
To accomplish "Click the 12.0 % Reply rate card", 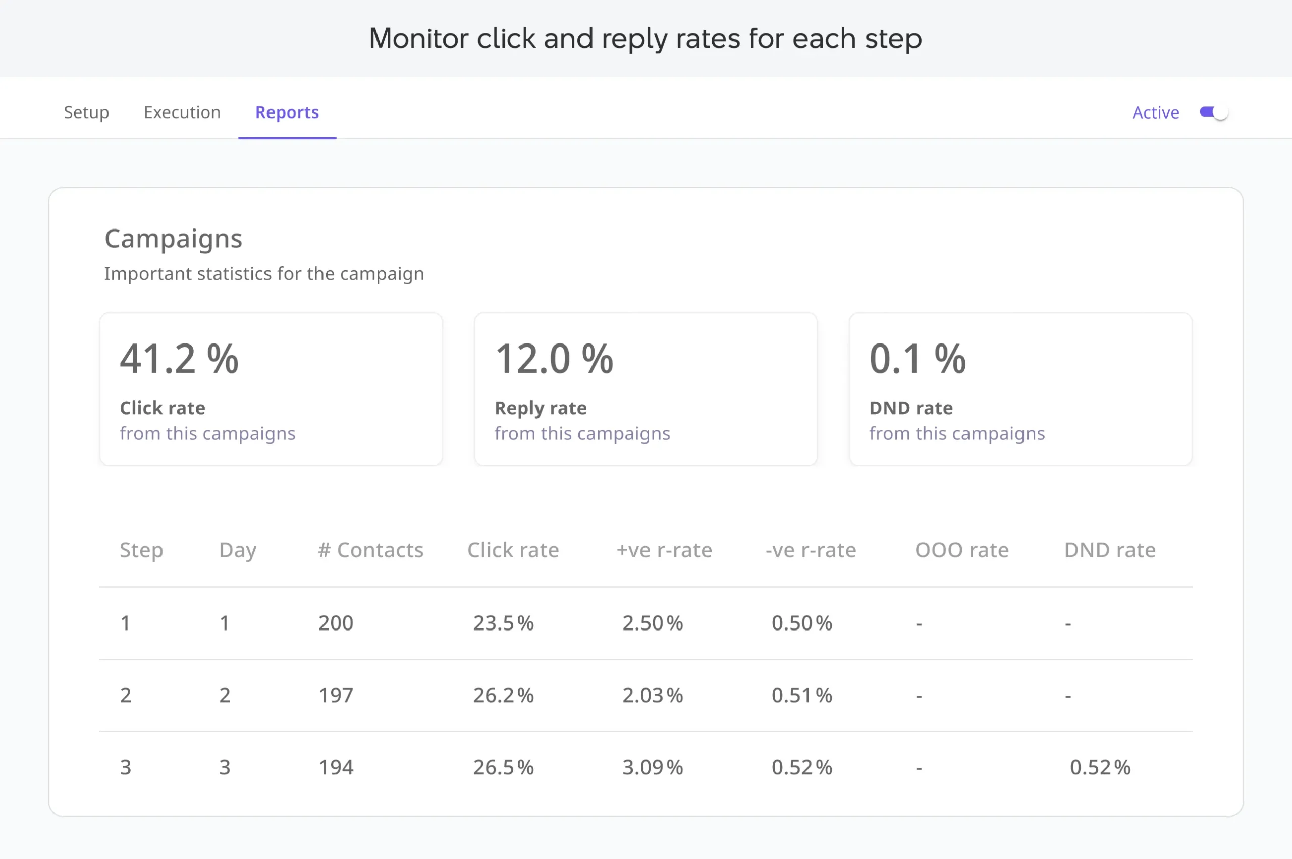I will coord(645,389).
